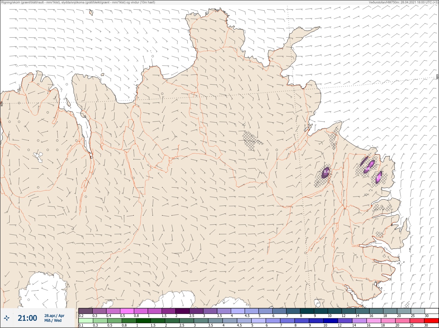This screenshot has width=439, height=328.
Task: Pick the pale green 0.1 swatch, lower legend
Action: tap(85, 321)
